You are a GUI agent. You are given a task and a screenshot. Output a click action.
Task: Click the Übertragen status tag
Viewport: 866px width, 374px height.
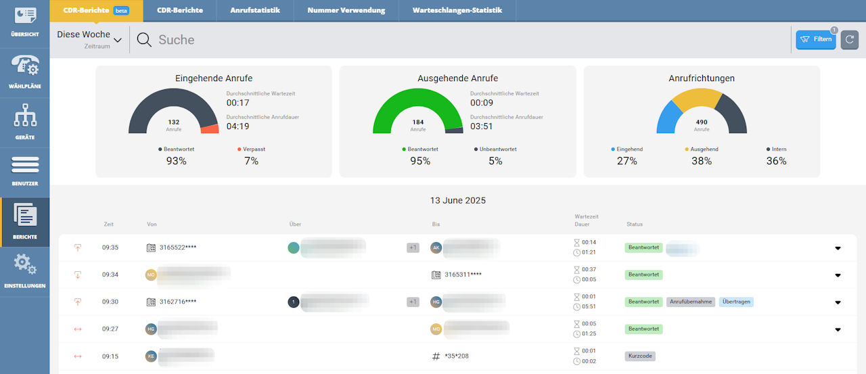coord(736,302)
